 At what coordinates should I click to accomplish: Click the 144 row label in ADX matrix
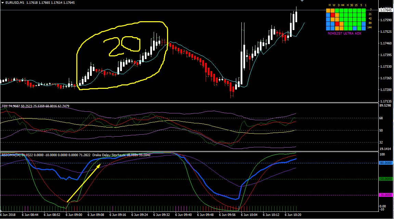[x=370, y=27]
